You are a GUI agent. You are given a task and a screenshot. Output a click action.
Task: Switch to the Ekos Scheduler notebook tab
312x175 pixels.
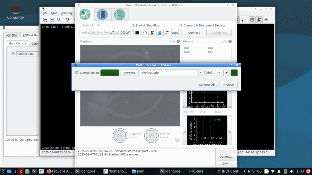pos(102,14)
